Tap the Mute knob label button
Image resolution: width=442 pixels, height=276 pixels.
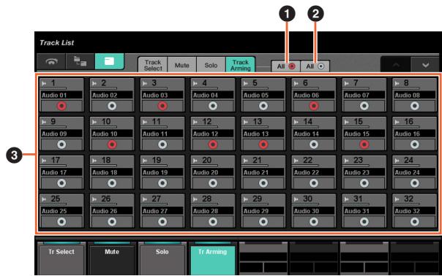tap(112, 260)
